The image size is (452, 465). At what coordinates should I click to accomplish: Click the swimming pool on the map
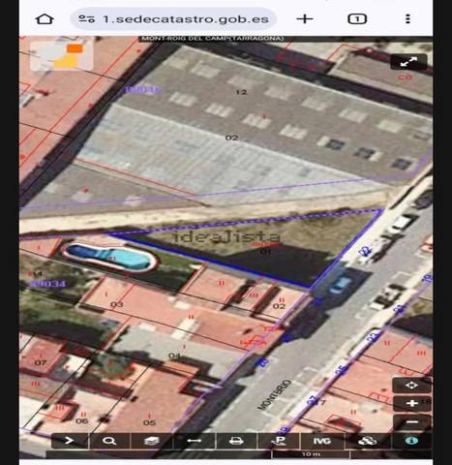point(109,257)
